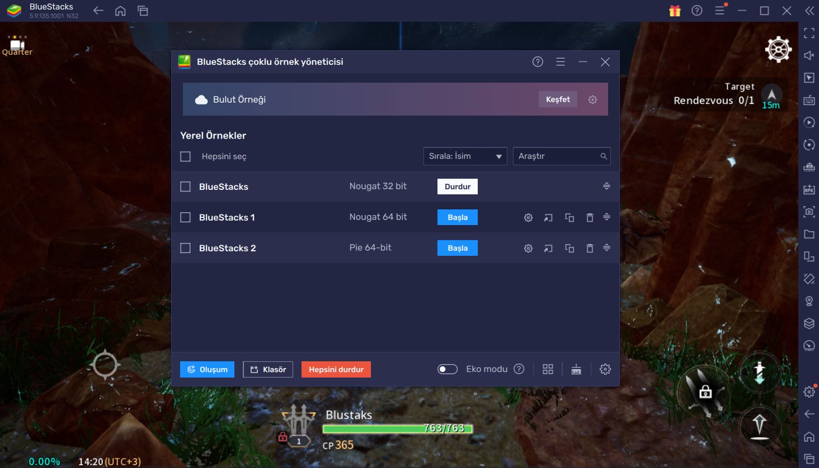Clone the BlueStacks 1 instance

coord(569,218)
